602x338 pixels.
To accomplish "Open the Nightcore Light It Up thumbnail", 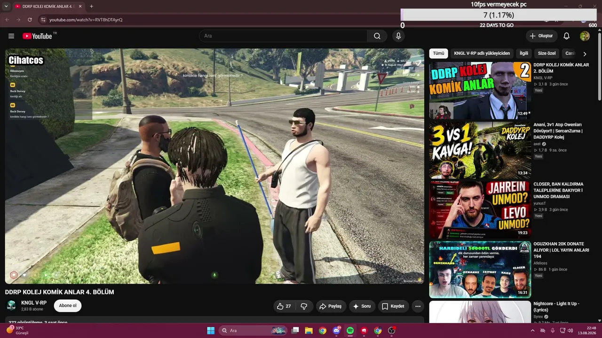I will [480, 313].
